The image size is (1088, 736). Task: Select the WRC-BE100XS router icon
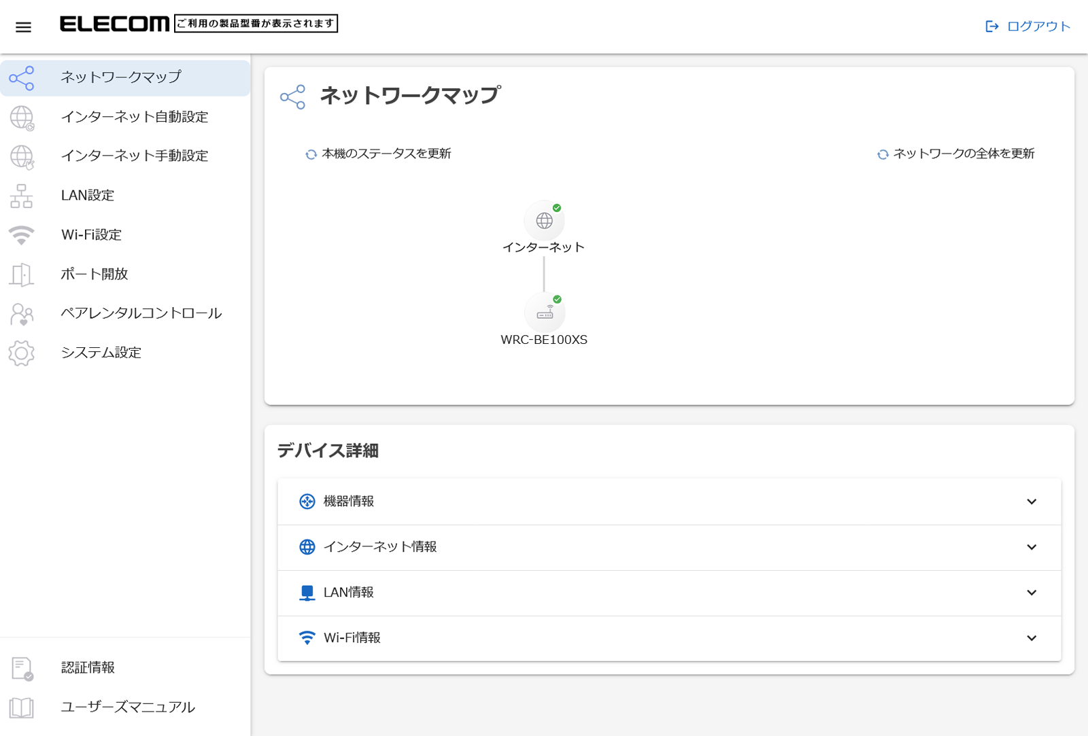[544, 313]
